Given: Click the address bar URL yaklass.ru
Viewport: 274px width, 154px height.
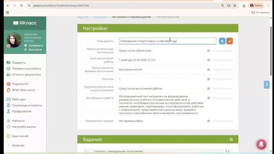Looking at the screenshot, I should [x=61, y=6].
